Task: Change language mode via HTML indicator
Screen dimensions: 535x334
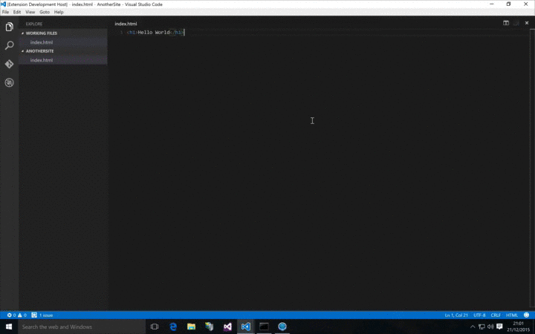Action: click(512, 315)
